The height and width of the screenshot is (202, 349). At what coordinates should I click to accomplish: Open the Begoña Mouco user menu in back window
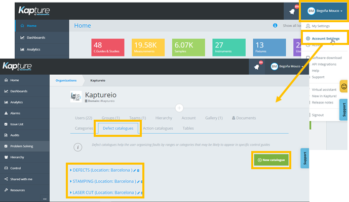[x=325, y=11]
